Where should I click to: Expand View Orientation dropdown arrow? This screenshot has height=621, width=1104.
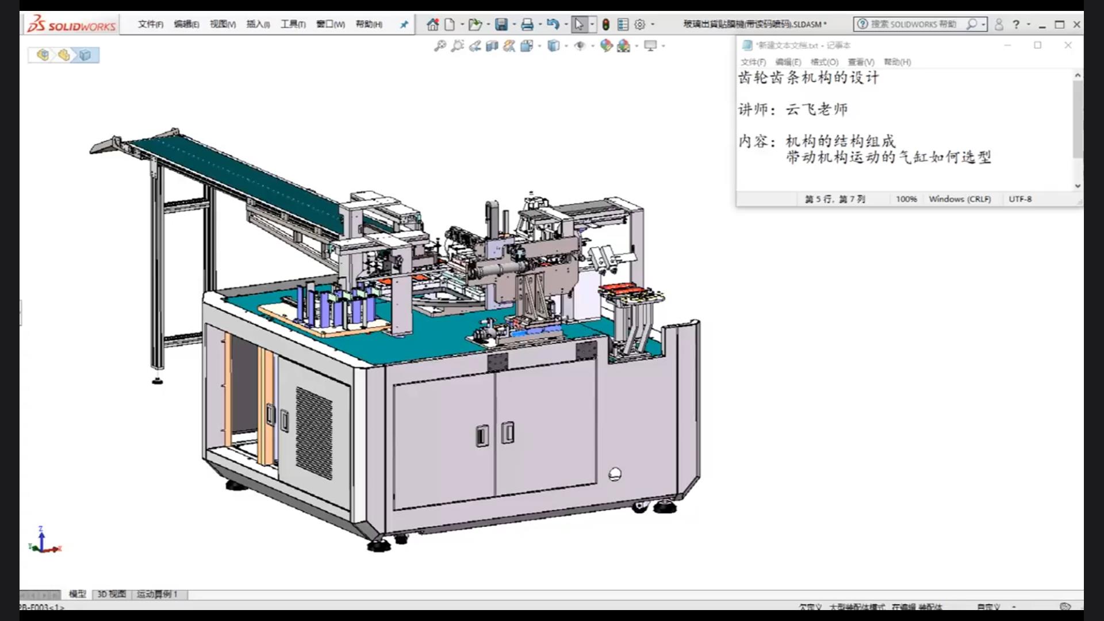[539, 45]
